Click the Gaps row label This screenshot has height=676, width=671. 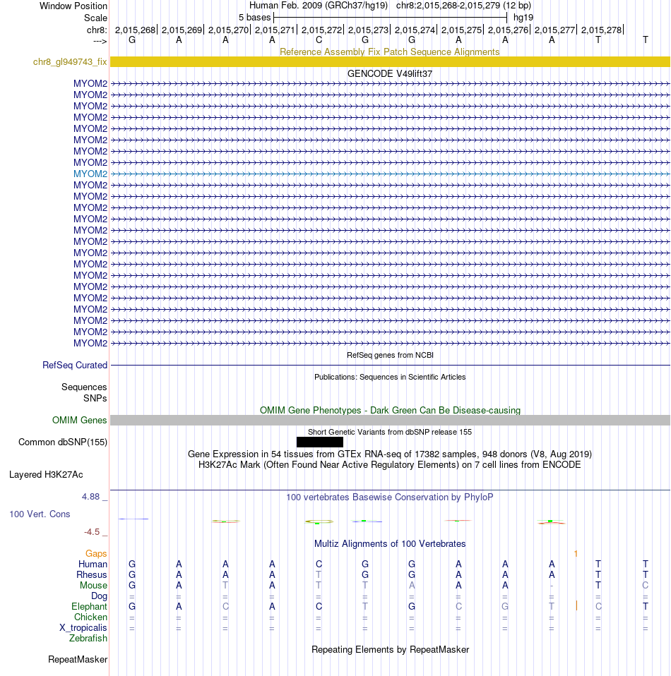[x=96, y=553]
